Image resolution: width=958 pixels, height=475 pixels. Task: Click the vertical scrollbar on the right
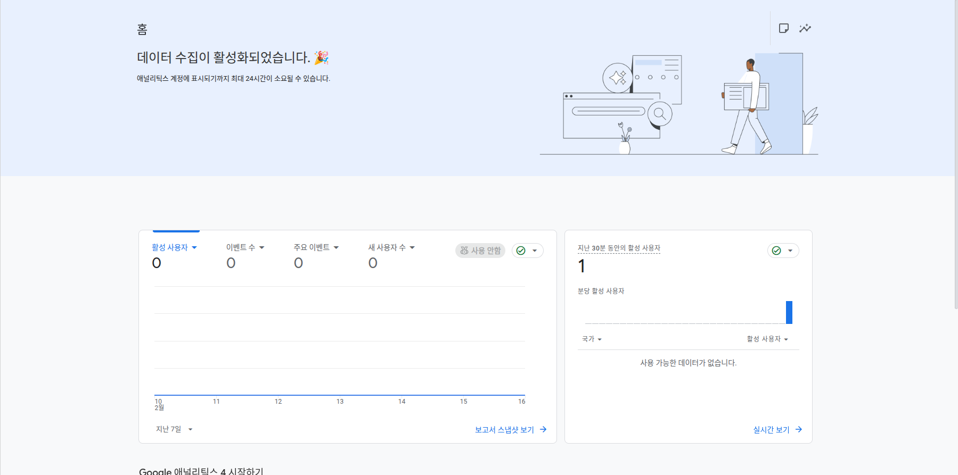point(955,154)
